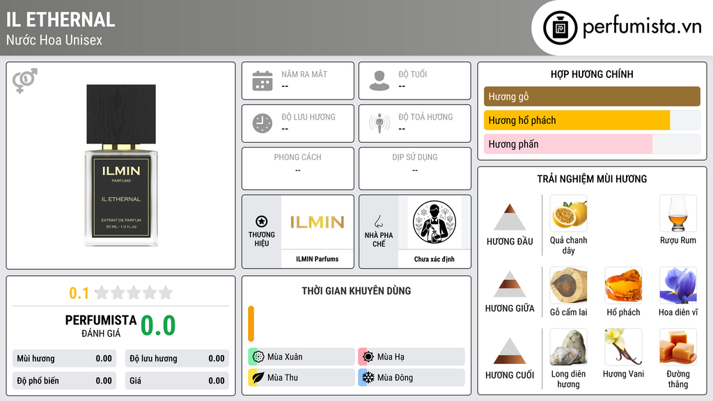Click the Hương phấn accord bar
Image resolution: width=713 pixels, height=401 pixels.
coord(592,144)
